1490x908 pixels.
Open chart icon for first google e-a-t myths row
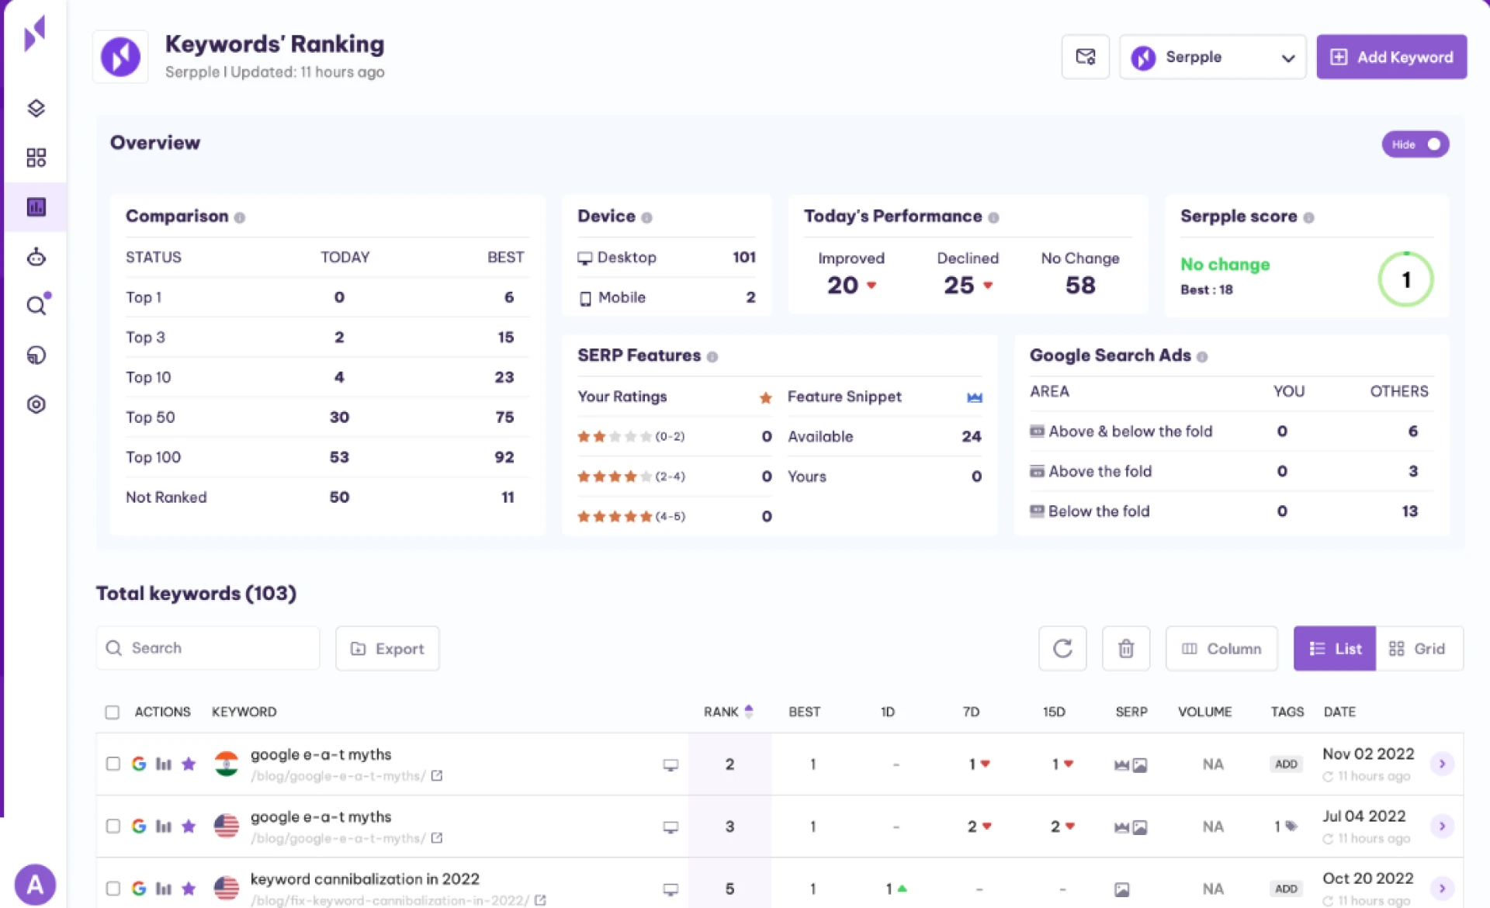pyautogui.click(x=163, y=764)
